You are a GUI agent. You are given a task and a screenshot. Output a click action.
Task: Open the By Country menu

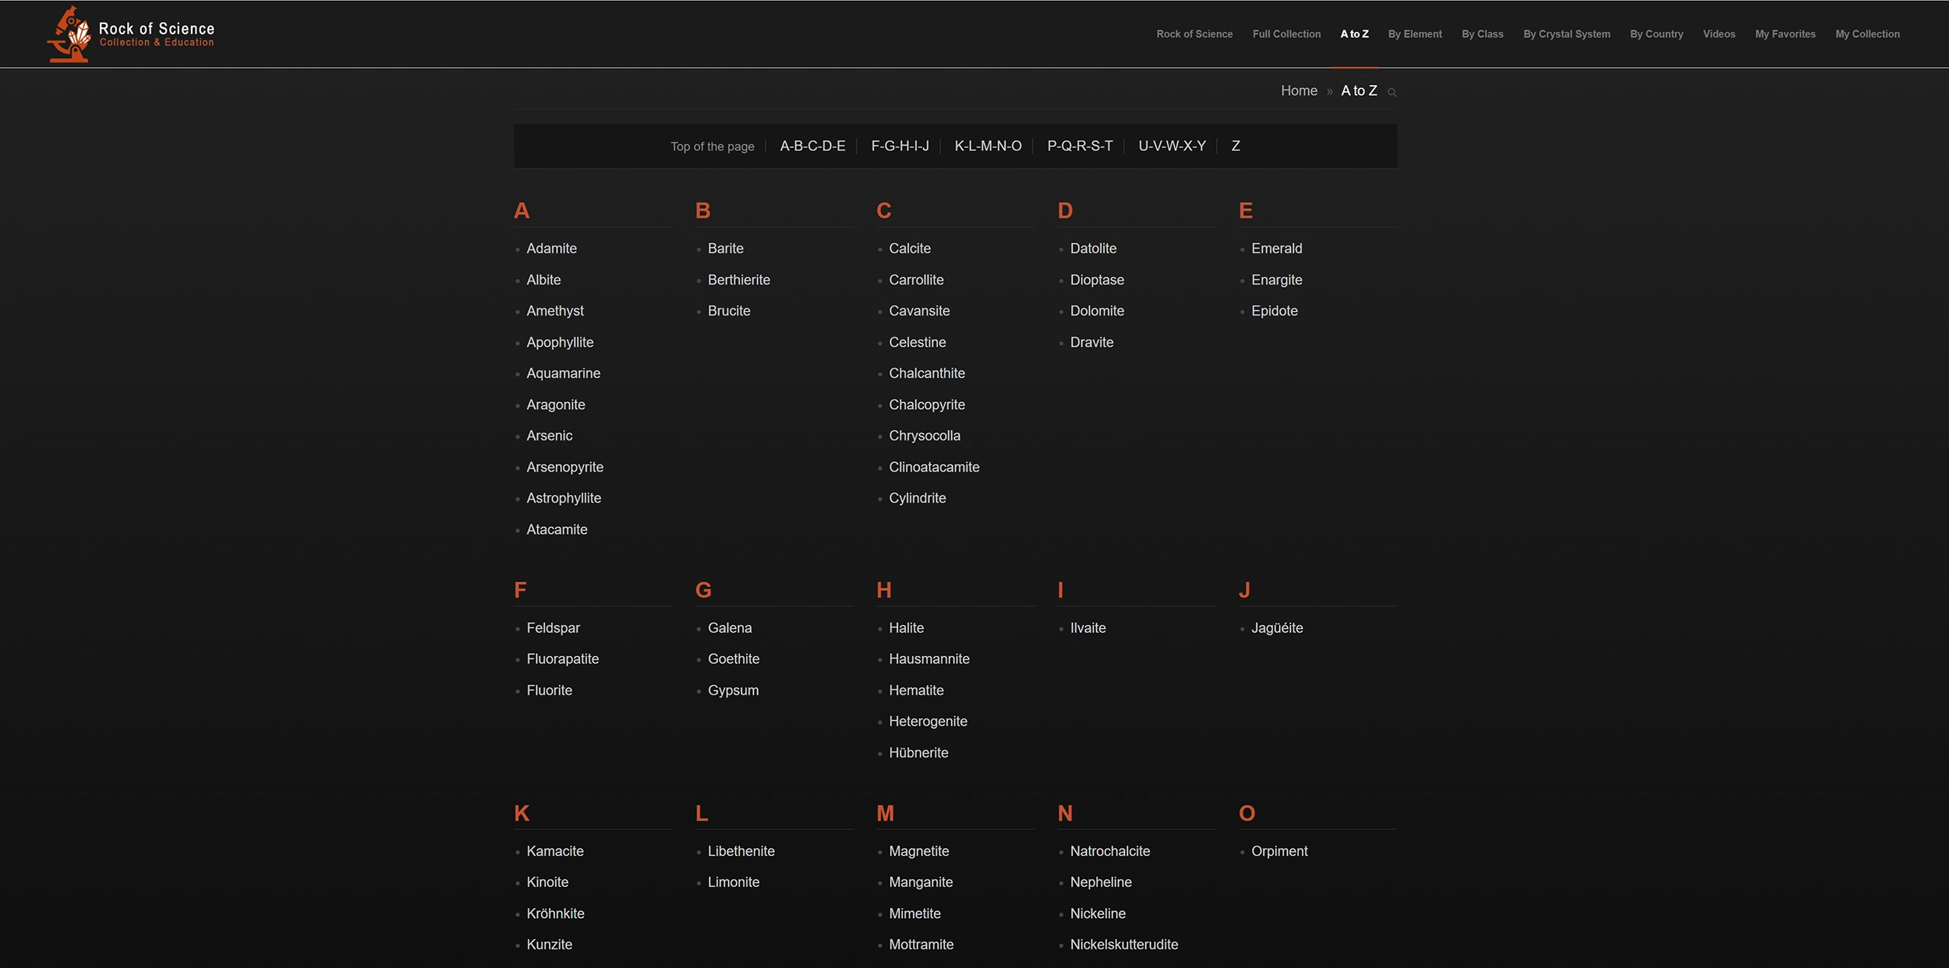[x=1657, y=34]
